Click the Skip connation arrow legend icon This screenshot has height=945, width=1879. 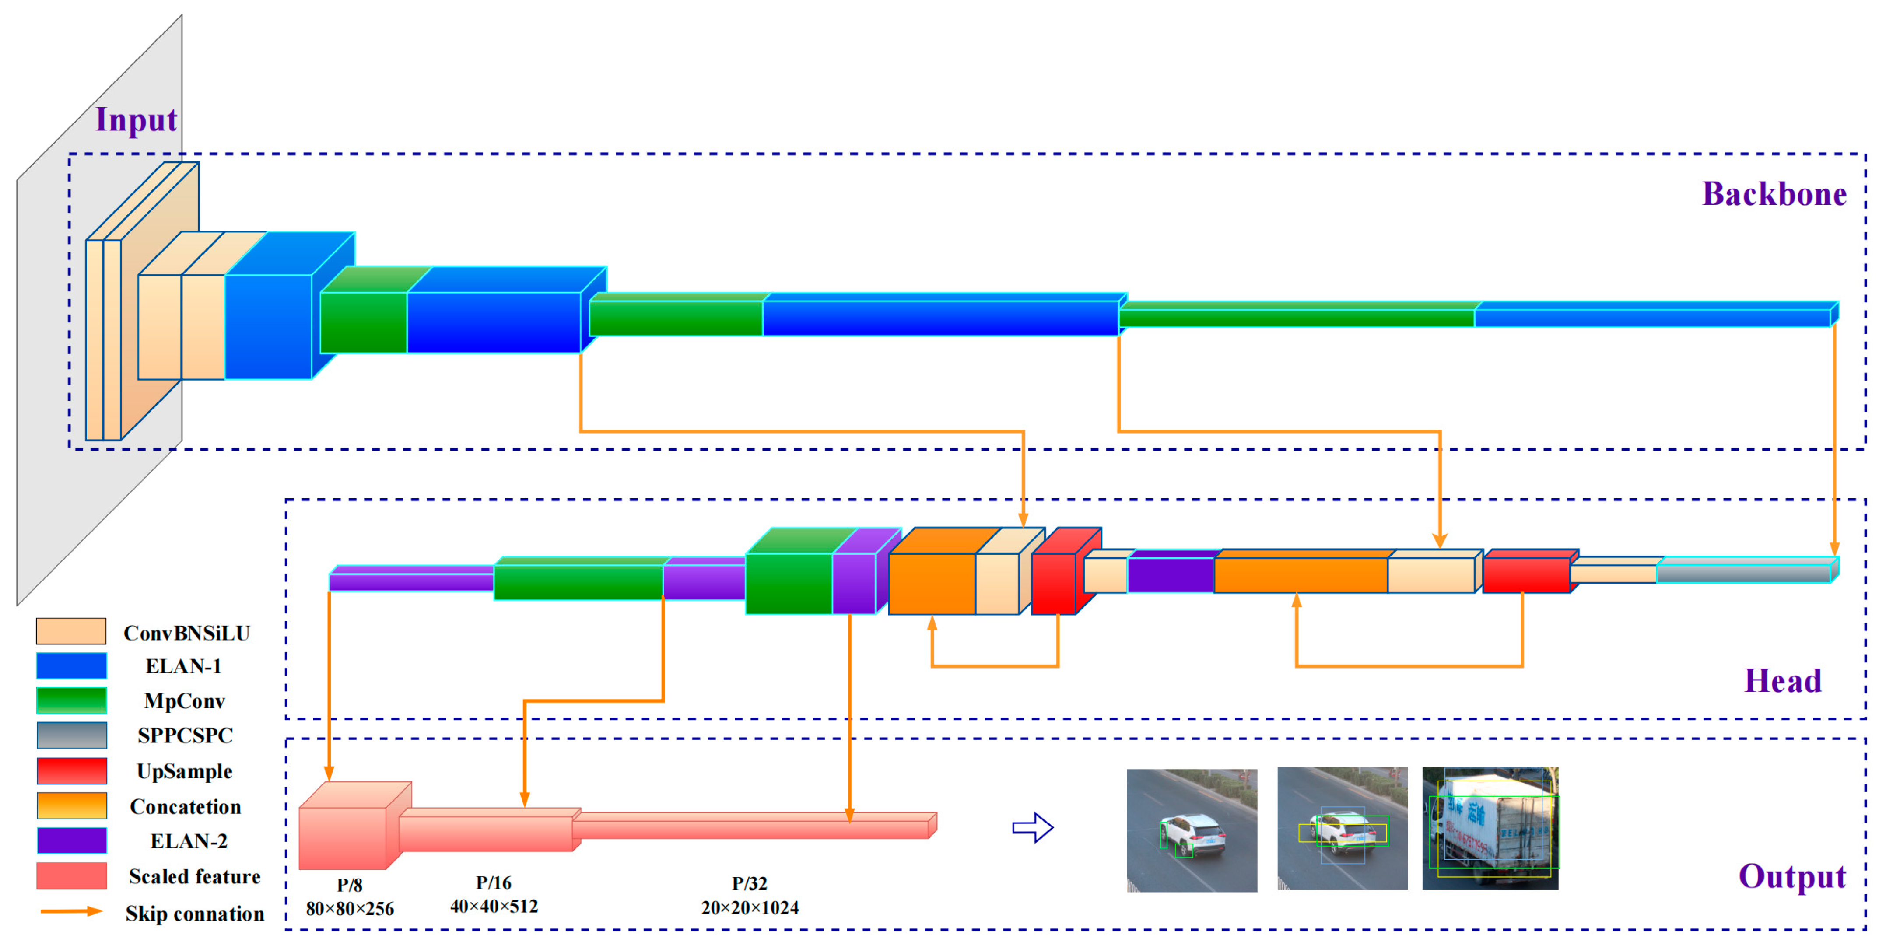71,911
